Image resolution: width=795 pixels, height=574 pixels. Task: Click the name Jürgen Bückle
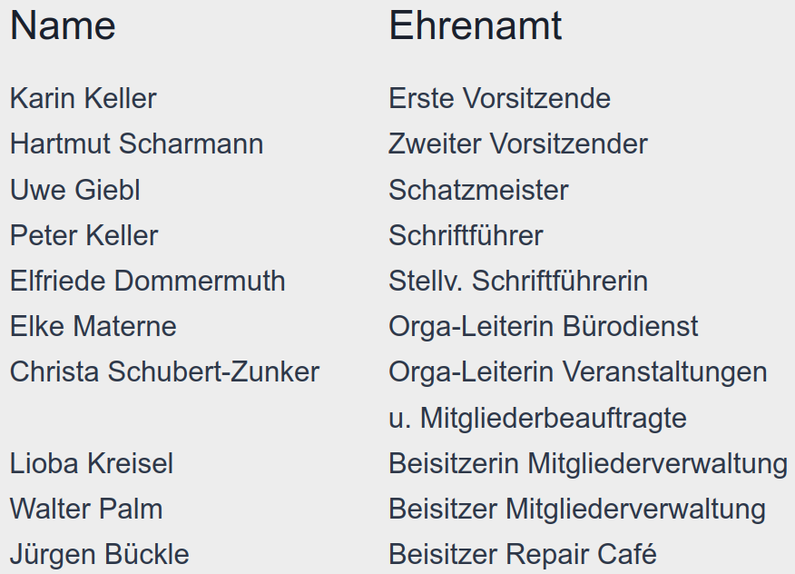[100, 554]
